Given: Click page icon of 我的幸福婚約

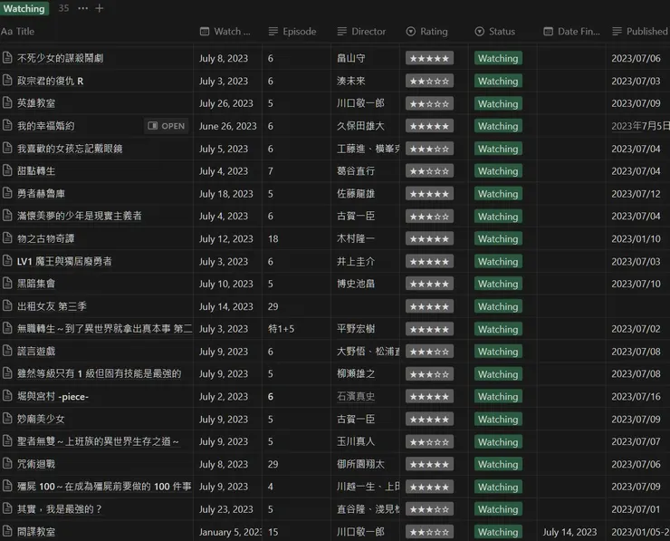Looking at the screenshot, I should coord(7,125).
